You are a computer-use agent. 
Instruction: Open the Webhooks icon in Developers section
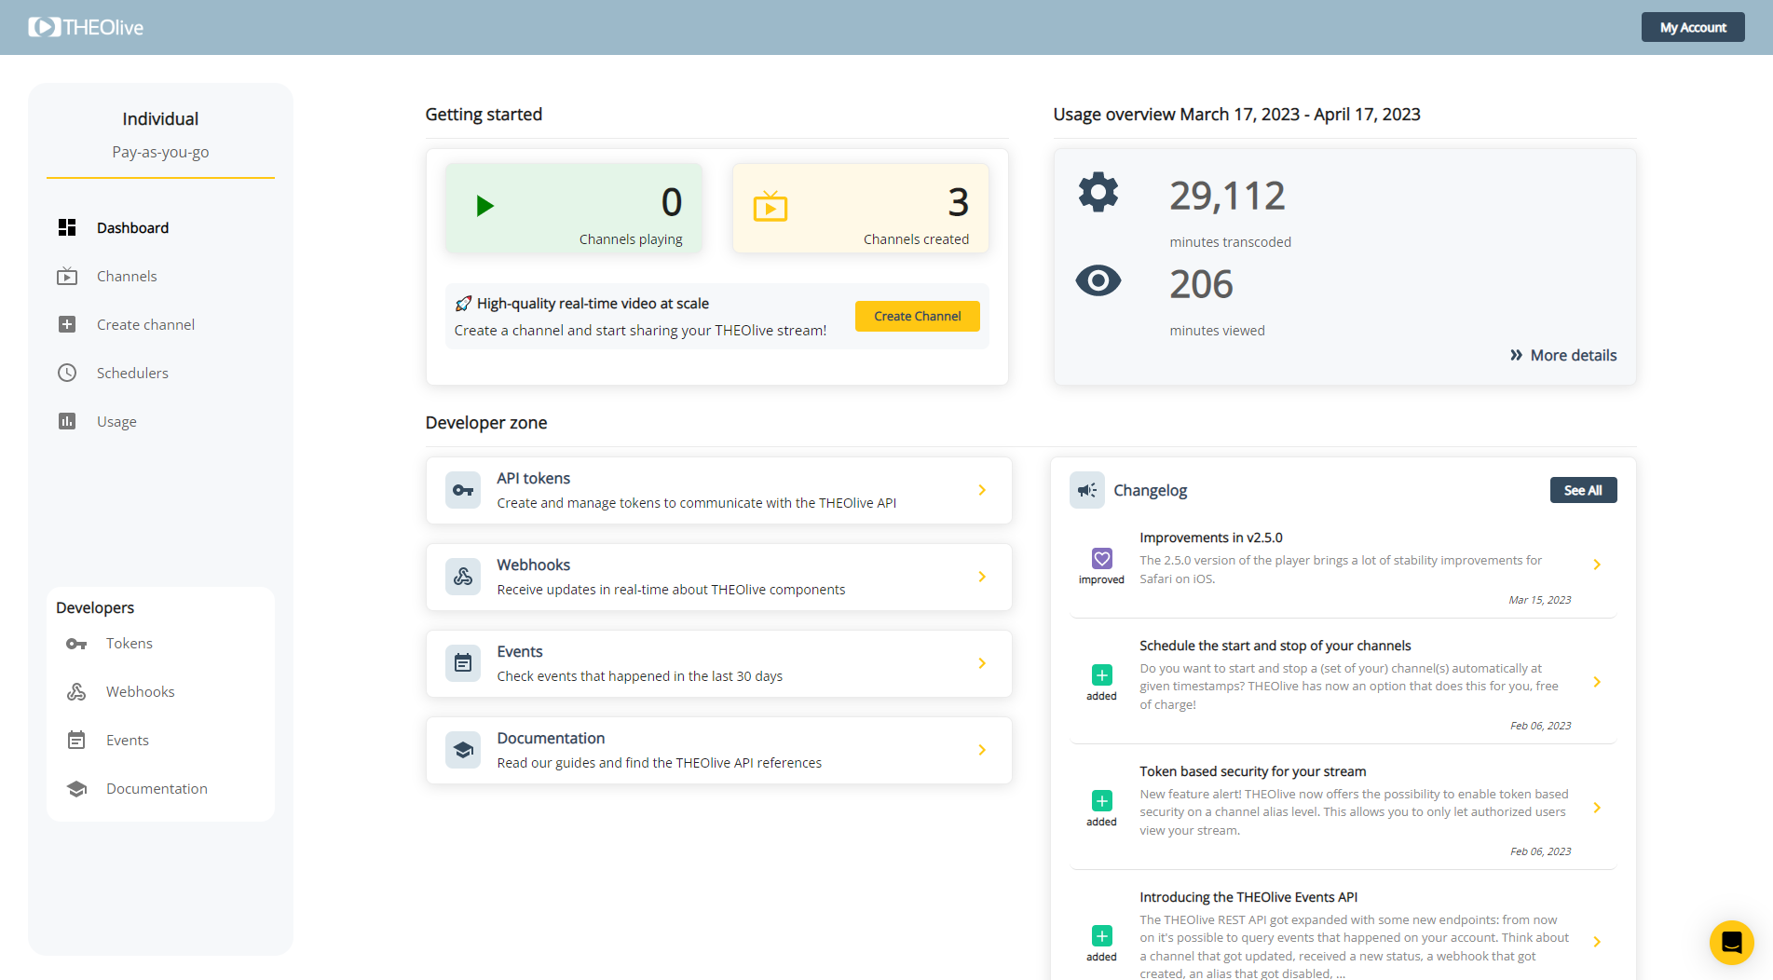[x=76, y=691]
